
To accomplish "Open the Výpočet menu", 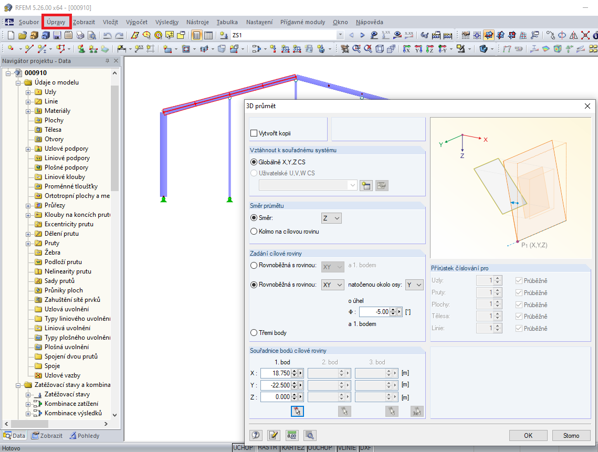I will coord(137,22).
